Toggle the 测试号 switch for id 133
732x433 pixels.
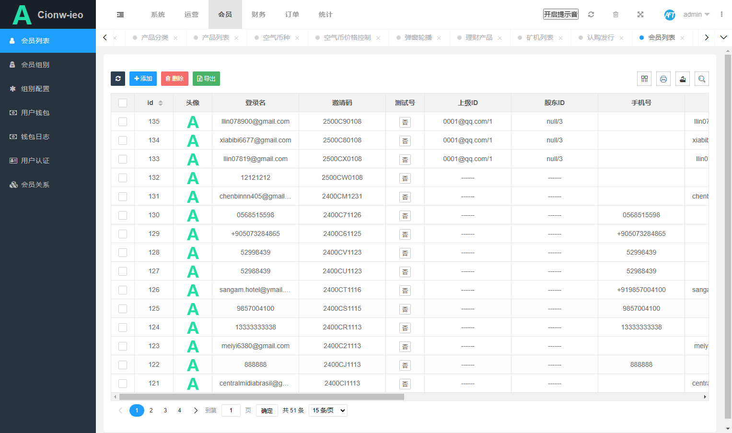[x=405, y=160]
